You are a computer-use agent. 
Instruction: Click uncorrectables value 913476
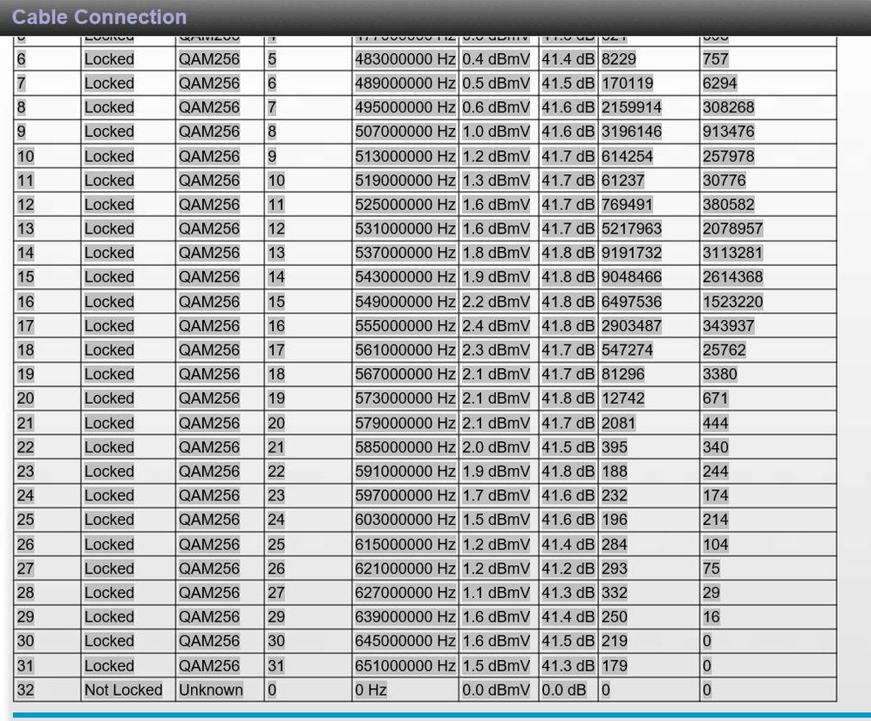[728, 132]
